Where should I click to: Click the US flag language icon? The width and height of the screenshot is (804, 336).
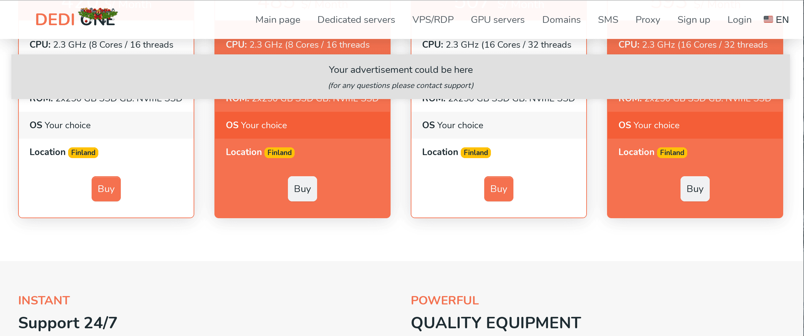point(768,19)
